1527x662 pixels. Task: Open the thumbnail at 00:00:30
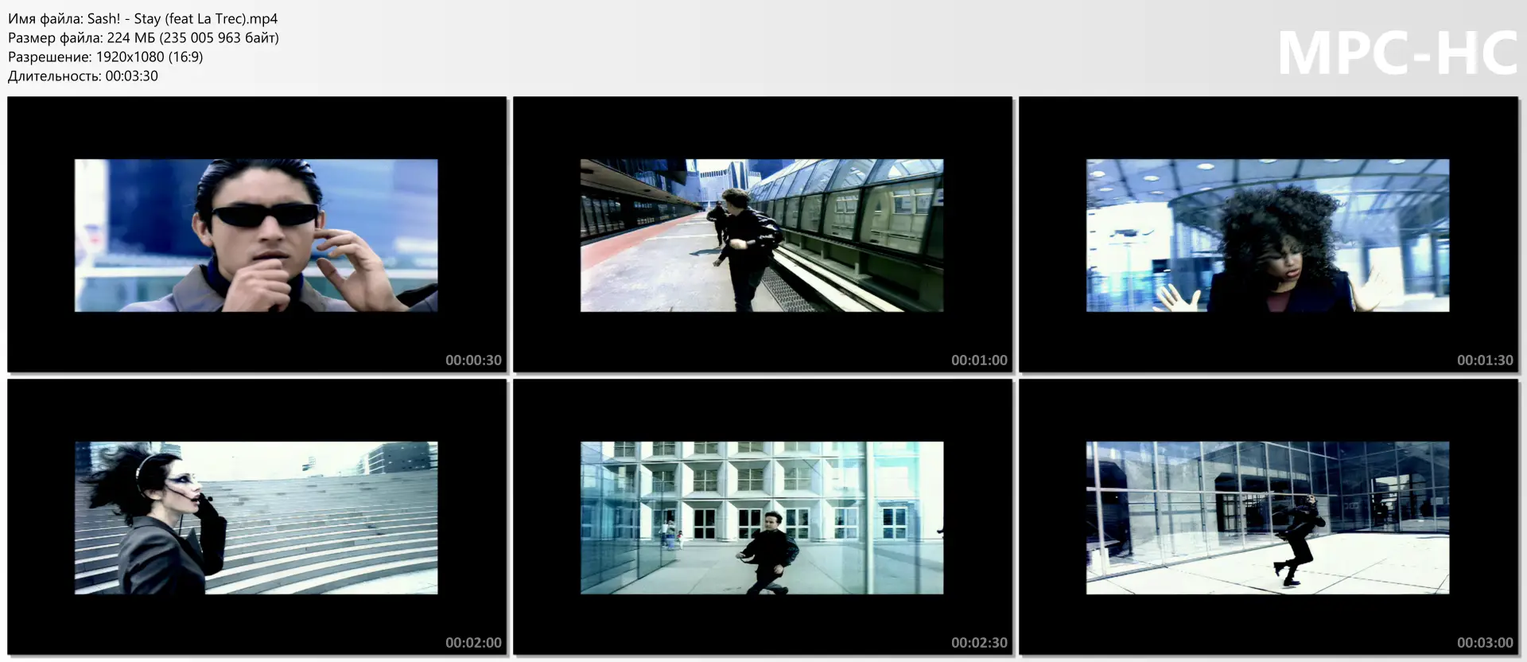[x=257, y=235]
